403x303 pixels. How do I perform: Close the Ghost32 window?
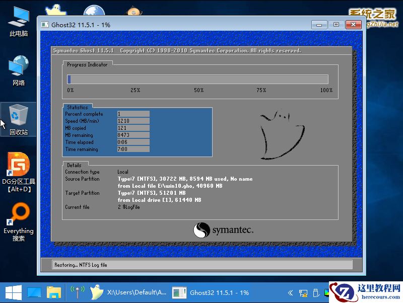point(354,25)
